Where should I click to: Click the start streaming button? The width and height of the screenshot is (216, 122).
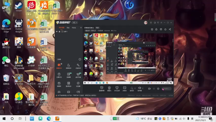(x=166, y=89)
